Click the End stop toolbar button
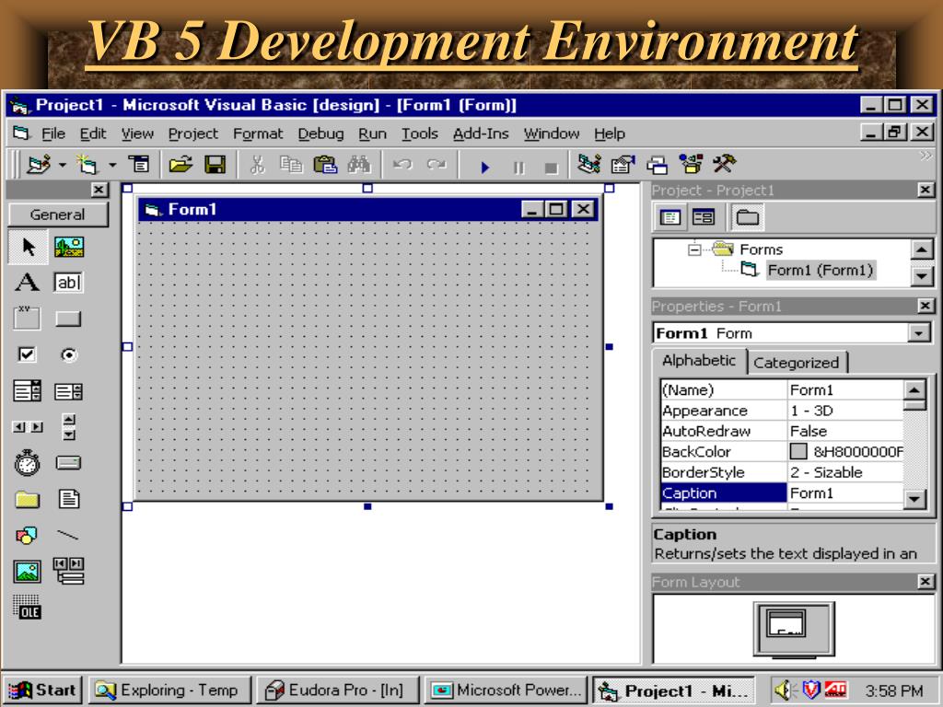The height and width of the screenshot is (707, 943). tap(551, 168)
